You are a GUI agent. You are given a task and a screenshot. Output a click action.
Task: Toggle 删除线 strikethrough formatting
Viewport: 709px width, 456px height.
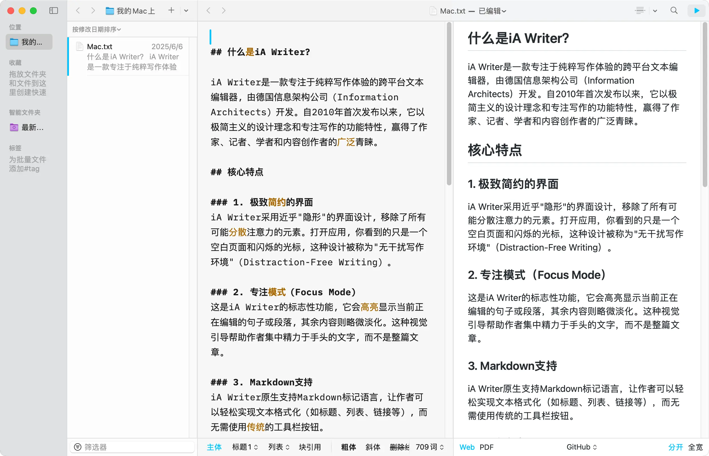pyautogui.click(x=399, y=447)
